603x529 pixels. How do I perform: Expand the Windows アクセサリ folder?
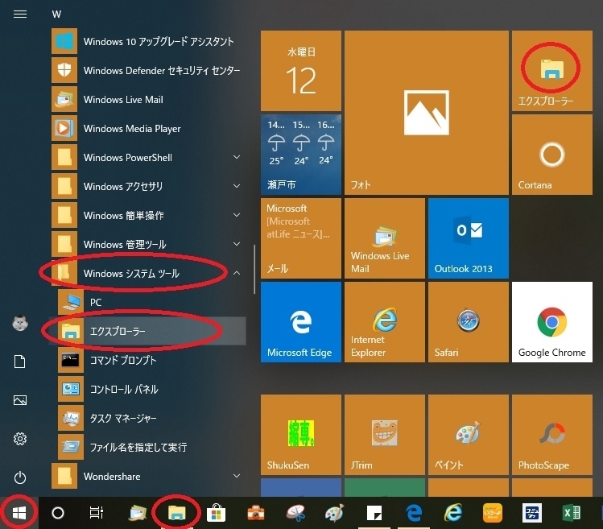tap(148, 187)
